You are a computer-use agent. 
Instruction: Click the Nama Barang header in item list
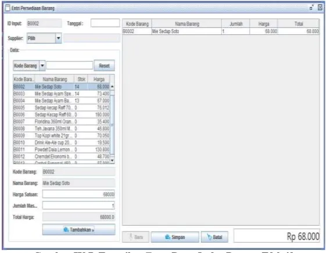pos(55,79)
